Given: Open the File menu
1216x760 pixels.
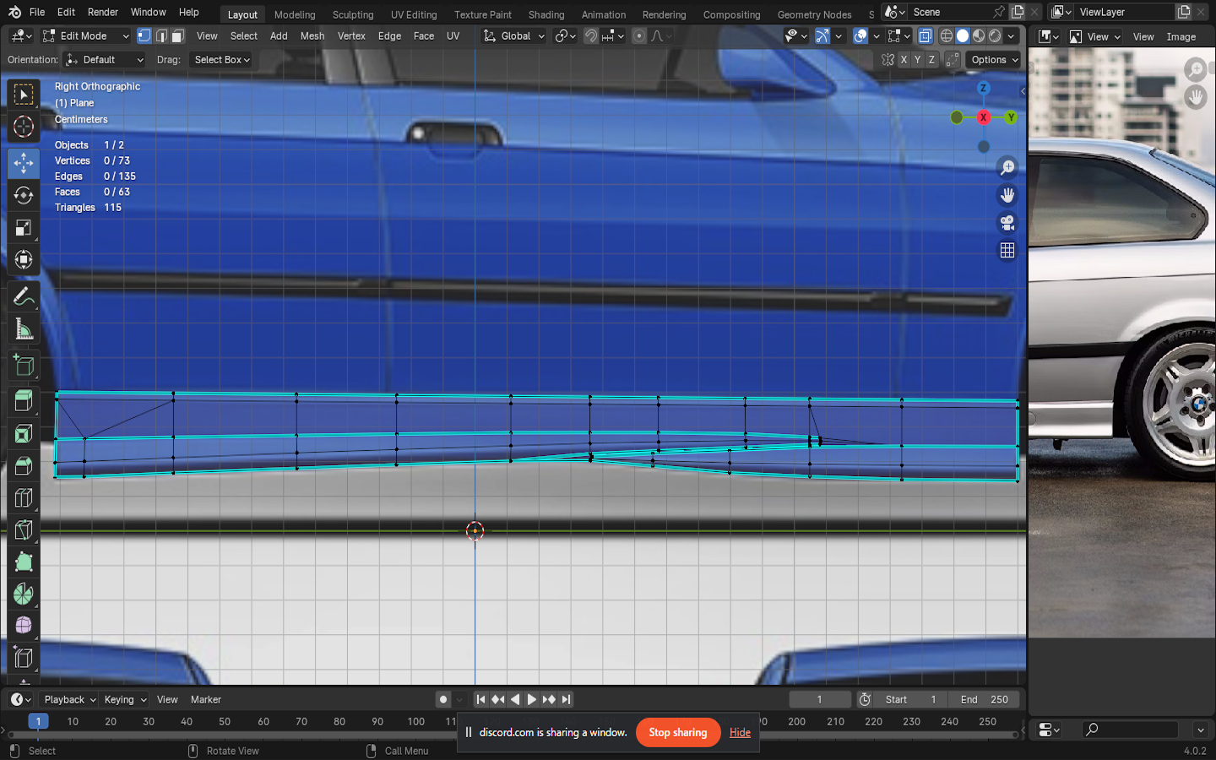Looking at the screenshot, I should point(37,12).
